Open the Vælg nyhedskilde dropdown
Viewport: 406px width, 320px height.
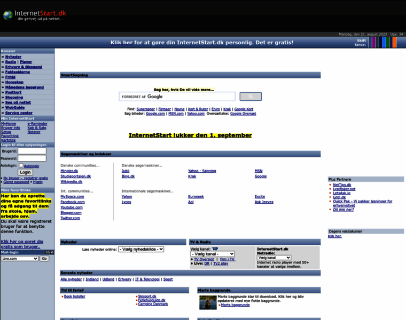pos(141,249)
